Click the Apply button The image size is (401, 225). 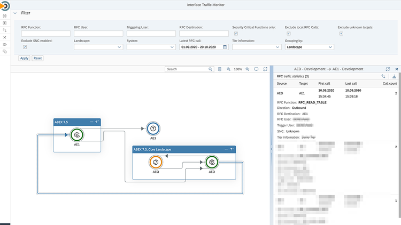24,58
